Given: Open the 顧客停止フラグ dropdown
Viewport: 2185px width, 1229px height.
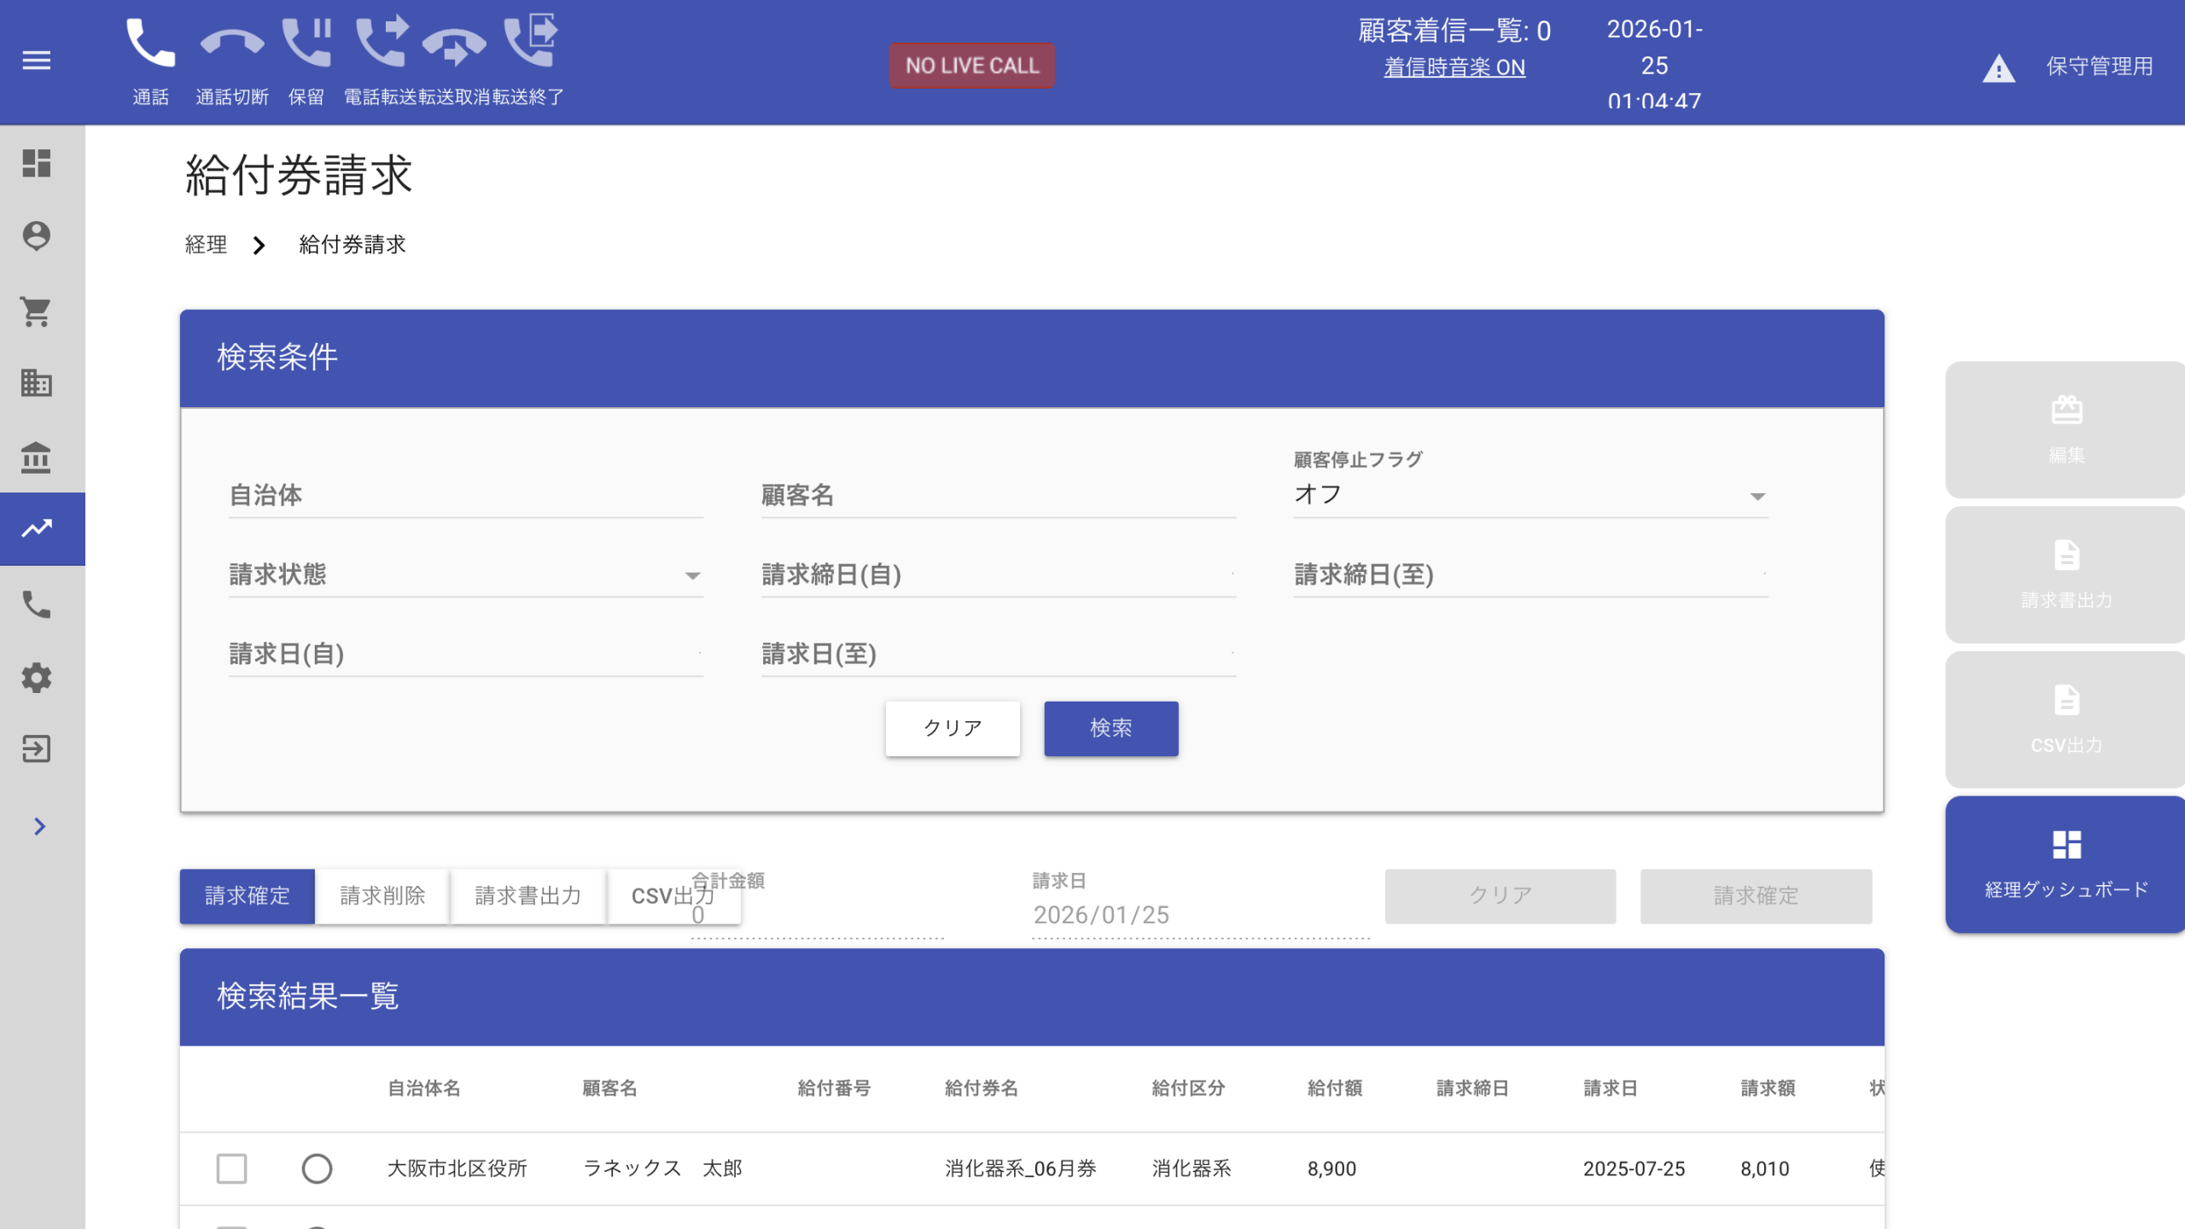Looking at the screenshot, I should coord(1529,495).
